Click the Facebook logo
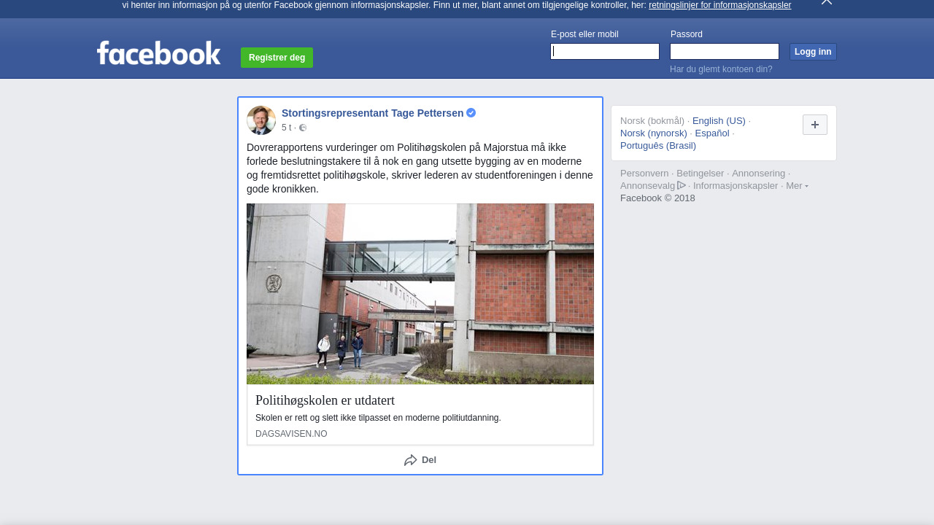The width and height of the screenshot is (934, 525). pyautogui.click(x=158, y=52)
